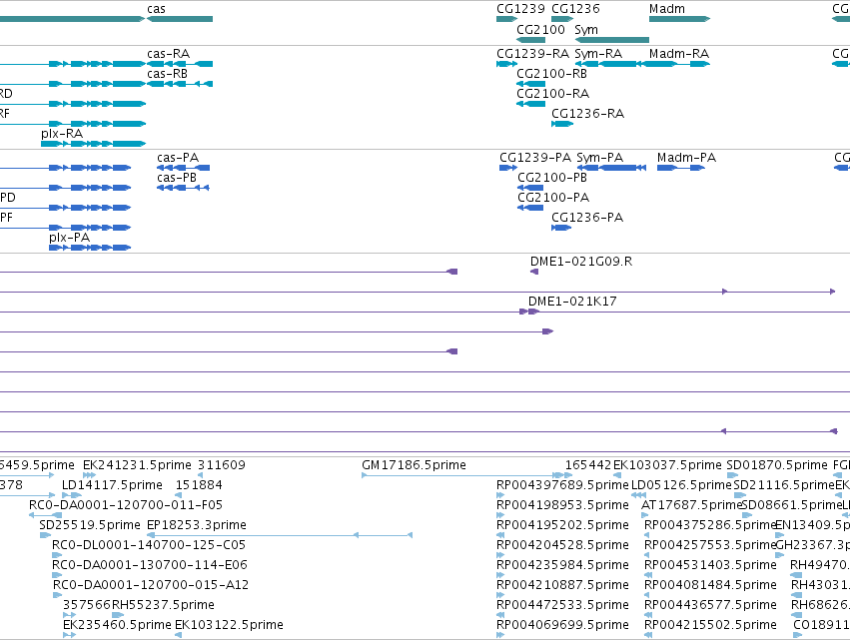The image size is (850, 640).
Task: Select transcript CG1239-RA
Action: click(x=506, y=64)
